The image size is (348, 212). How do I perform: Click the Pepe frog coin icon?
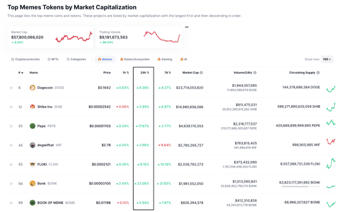click(x=32, y=126)
